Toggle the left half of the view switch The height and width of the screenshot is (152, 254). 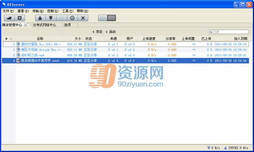[x=103, y=18]
